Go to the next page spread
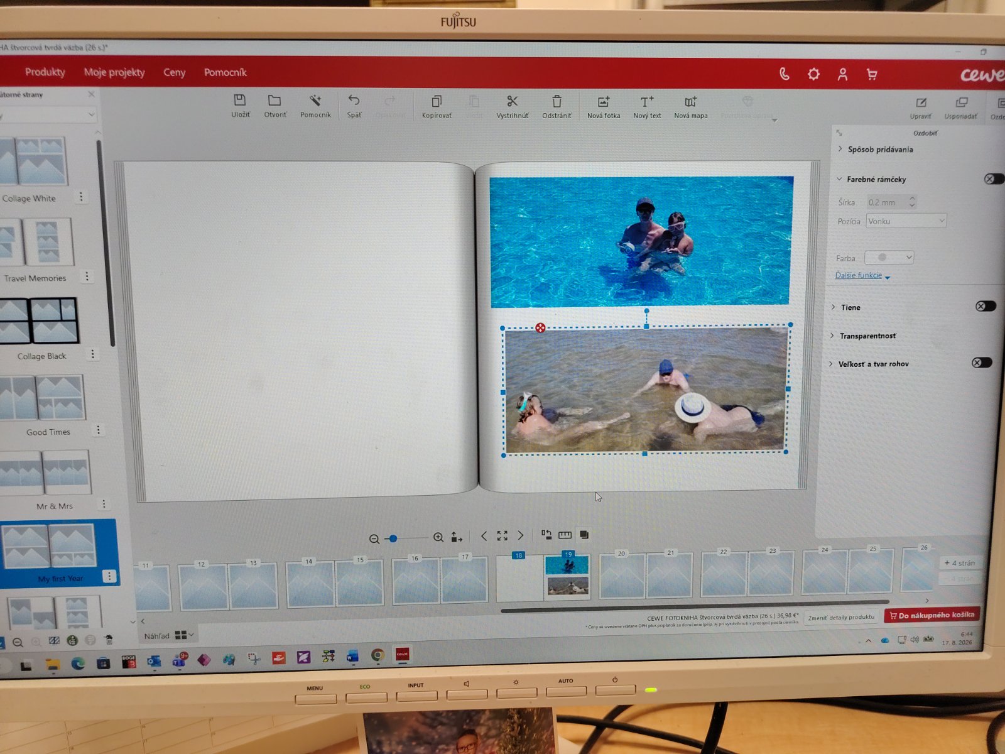 pos(520,535)
